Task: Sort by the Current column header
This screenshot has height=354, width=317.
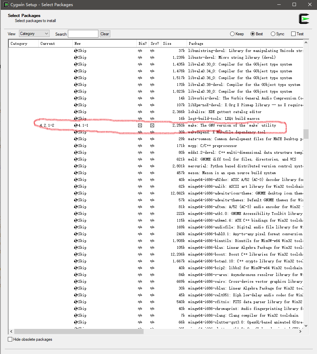Action: tap(55, 43)
